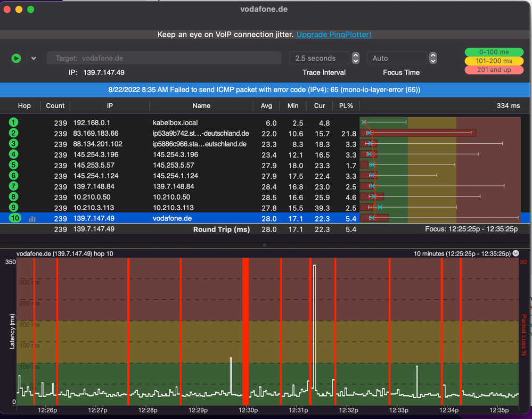Screen dimensions: 532x419
Task: Click name 145.254.3.196 in hop 4
Action: pyautogui.click(x=175, y=155)
